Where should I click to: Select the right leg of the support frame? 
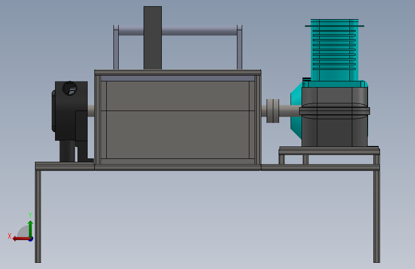[377, 216]
